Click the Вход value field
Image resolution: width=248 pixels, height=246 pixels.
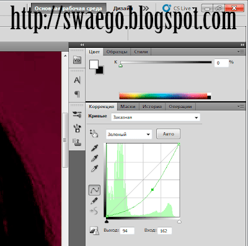(x=164, y=230)
